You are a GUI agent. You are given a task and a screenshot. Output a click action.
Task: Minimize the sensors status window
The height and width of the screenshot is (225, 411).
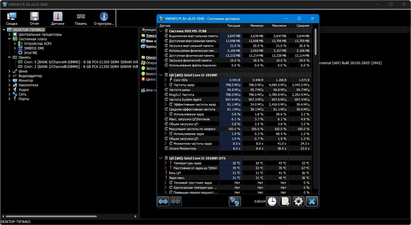tap(286, 18)
